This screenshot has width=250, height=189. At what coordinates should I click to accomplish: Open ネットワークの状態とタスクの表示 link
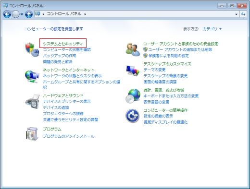pyautogui.click(x=72, y=76)
